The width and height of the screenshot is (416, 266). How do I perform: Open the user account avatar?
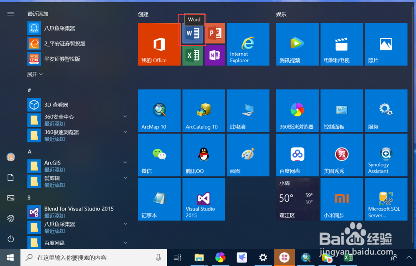coord(11,157)
